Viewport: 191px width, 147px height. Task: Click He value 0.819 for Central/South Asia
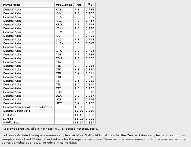coord(90,111)
